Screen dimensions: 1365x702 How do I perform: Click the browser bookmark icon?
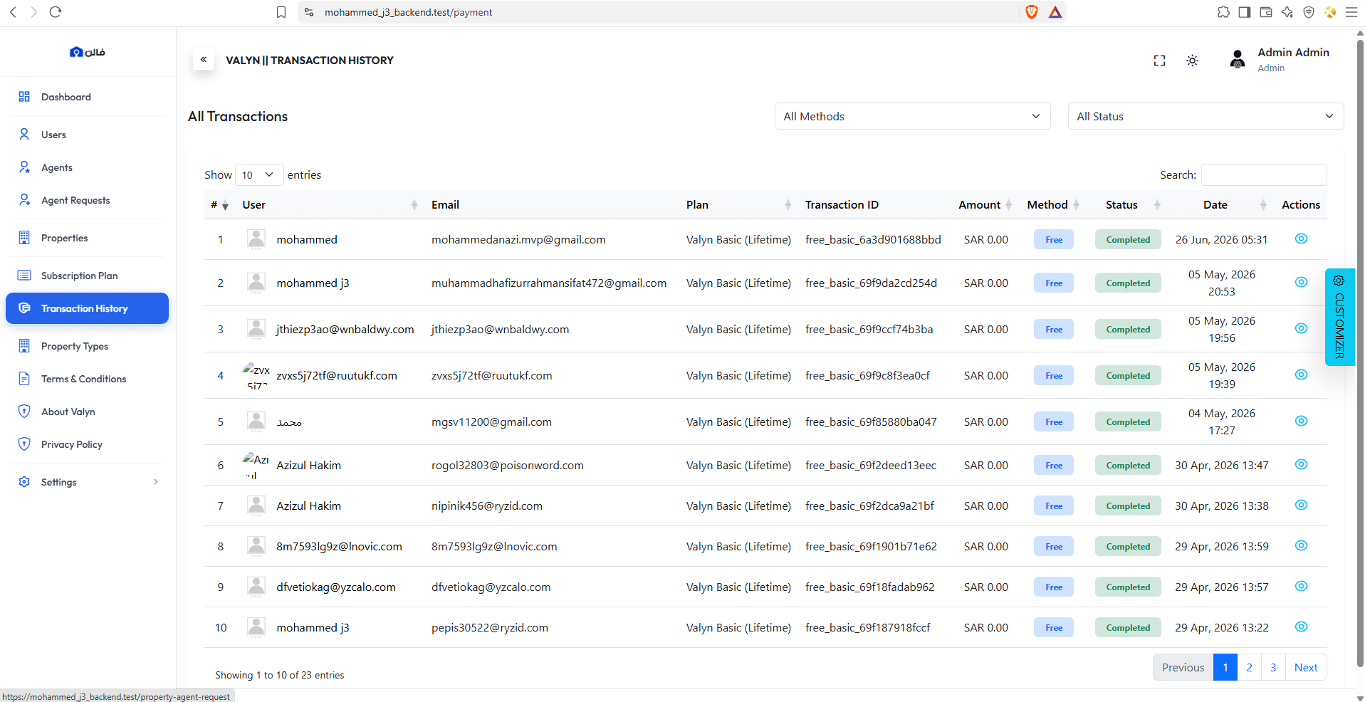281,12
